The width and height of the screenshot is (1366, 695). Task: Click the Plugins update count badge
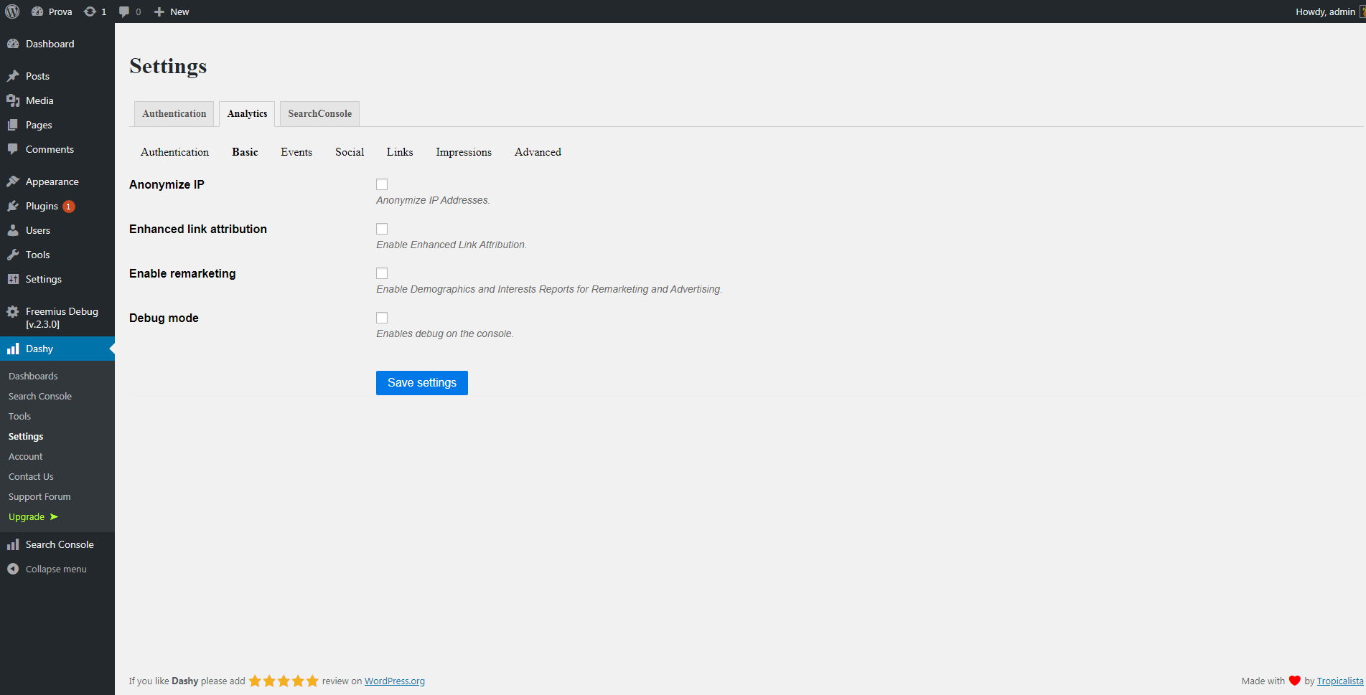[x=69, y=207]
